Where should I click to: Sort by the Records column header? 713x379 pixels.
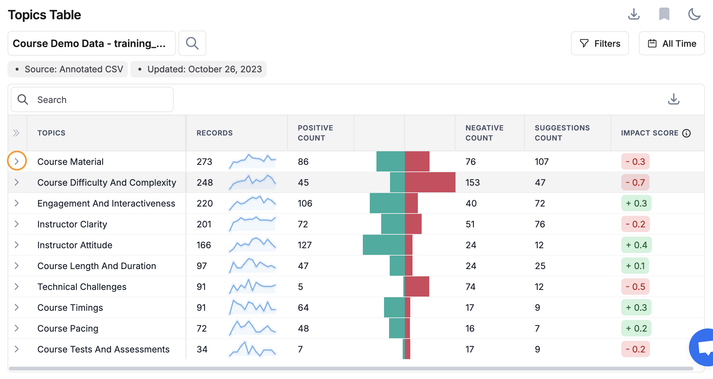(214, 133)
